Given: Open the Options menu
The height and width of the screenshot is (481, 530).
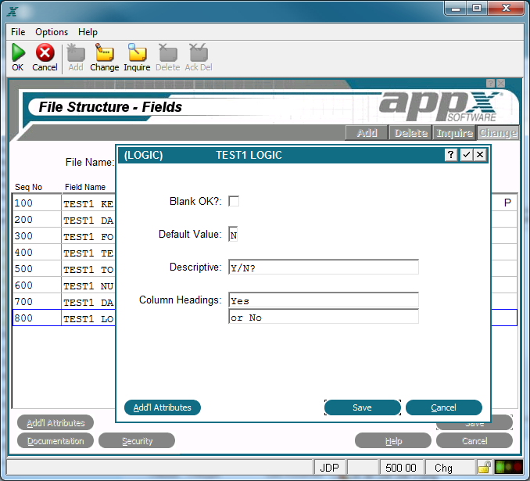Looking at the screenshot, I should coord(52,32).
